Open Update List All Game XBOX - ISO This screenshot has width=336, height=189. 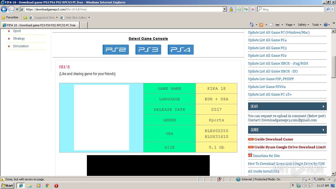273,71
